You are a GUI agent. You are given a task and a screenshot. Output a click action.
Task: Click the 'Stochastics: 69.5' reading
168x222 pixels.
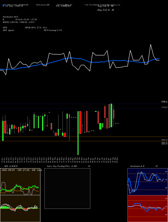pos(10,17)
